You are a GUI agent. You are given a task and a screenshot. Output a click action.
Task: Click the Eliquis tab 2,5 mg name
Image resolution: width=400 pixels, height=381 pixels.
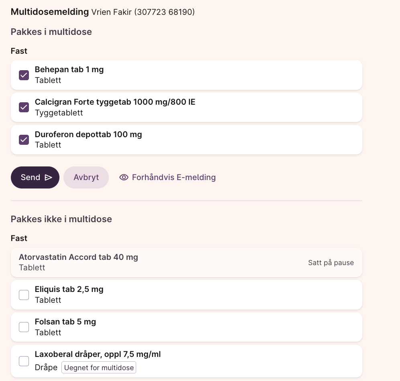point(69,289)
